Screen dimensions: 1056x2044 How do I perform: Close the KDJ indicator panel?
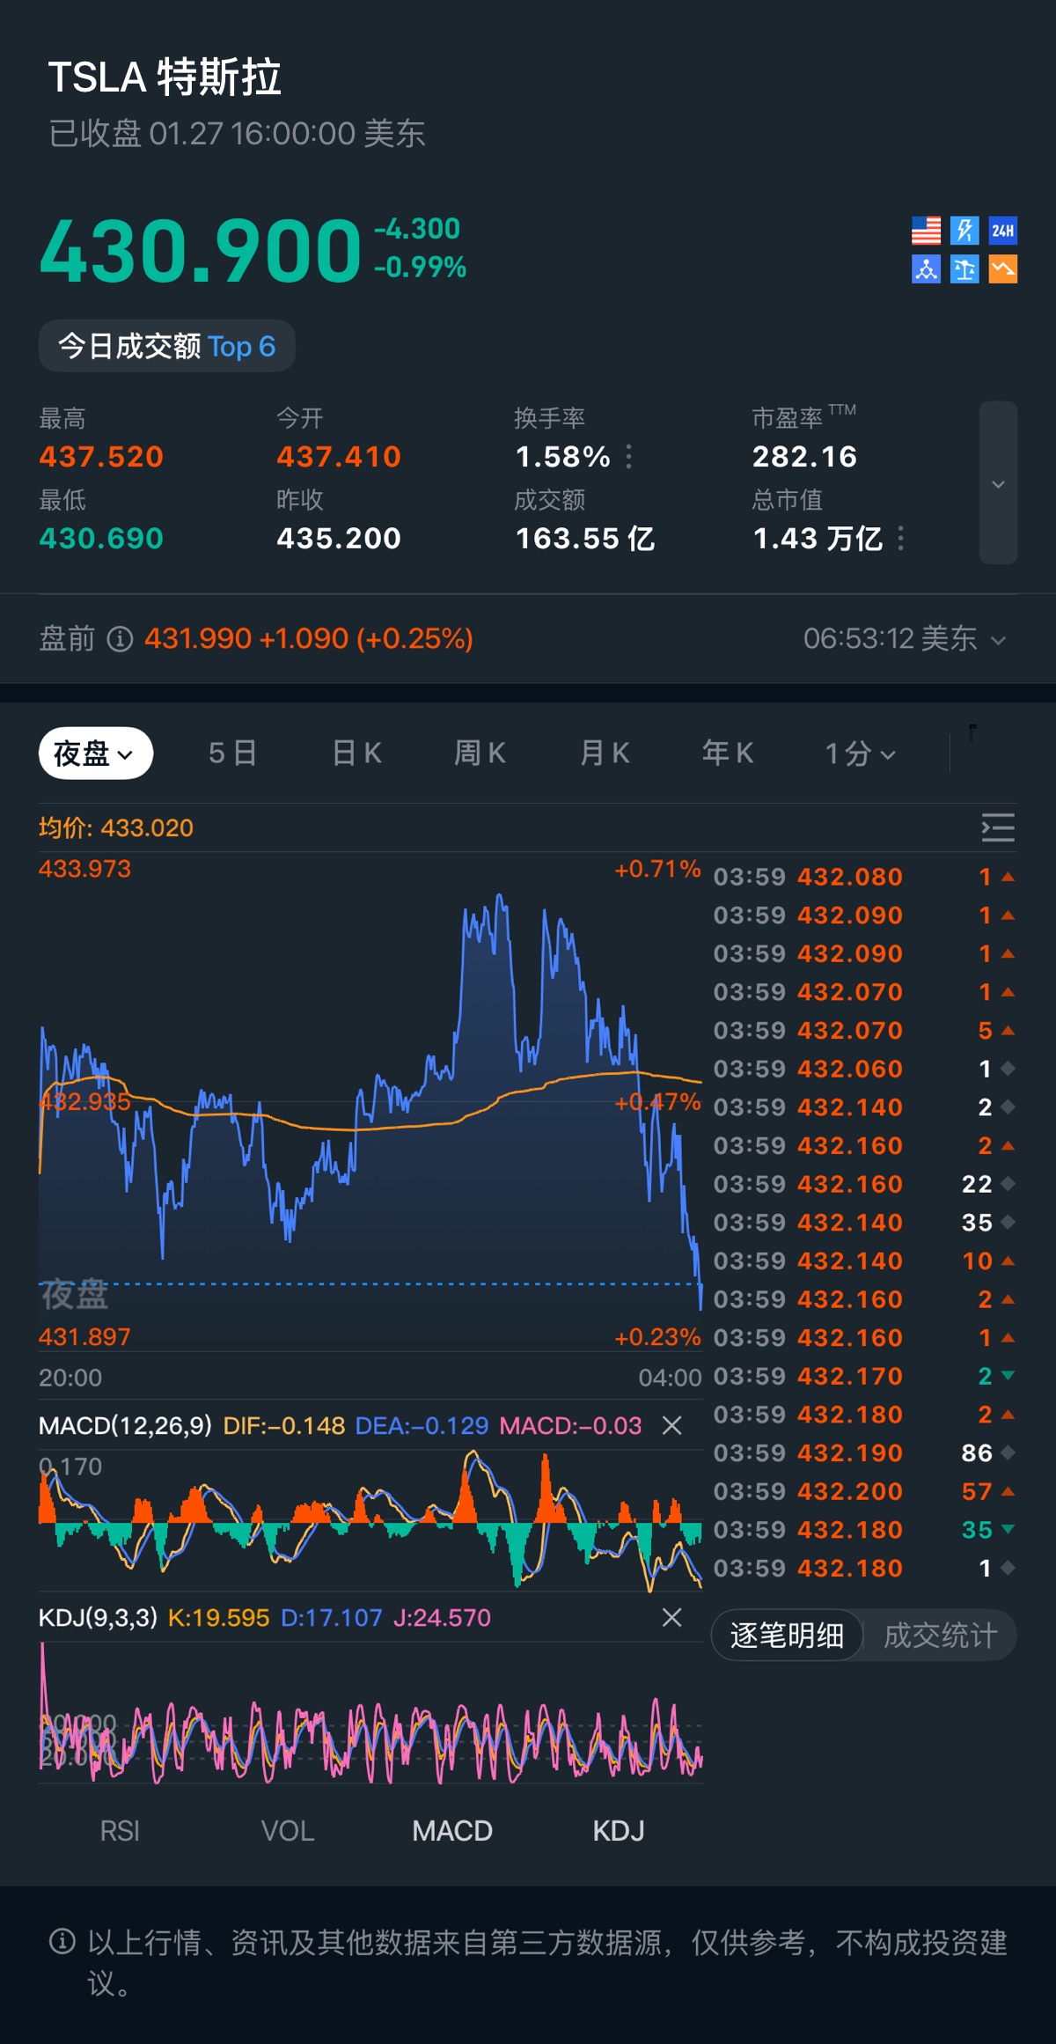[671, 1617]
